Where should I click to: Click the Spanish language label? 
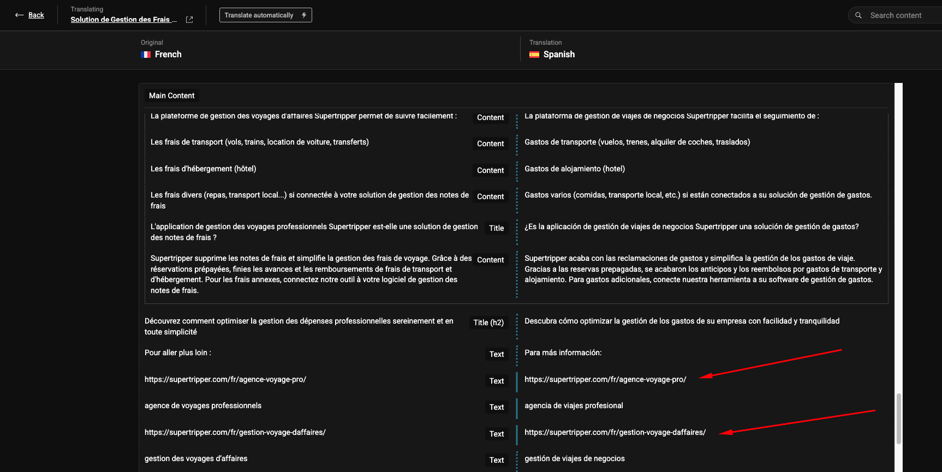[559, 55]
